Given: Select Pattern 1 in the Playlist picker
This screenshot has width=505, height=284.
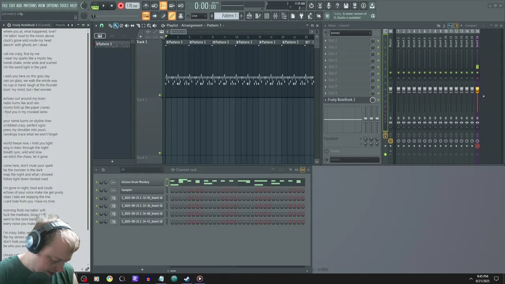Looking at the screenshot, I should [x=112, y=44].
